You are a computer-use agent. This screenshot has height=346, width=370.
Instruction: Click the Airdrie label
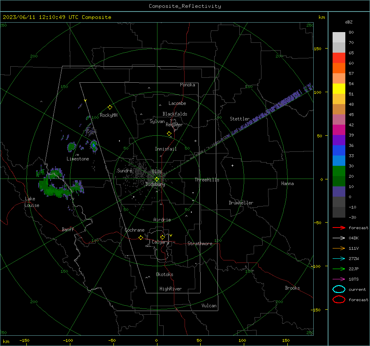coord(162,220)
